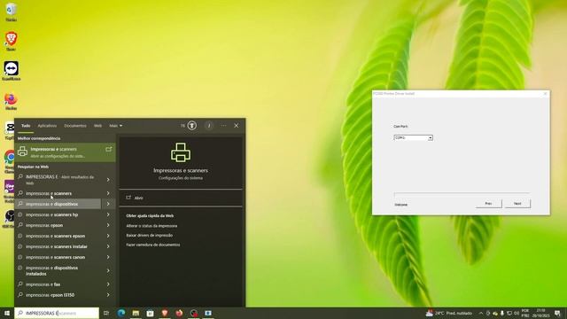Viewport: 567px width, 319px height.
Task: Click Abrir in the search preview pane
Action: click(x=181, y=198)
